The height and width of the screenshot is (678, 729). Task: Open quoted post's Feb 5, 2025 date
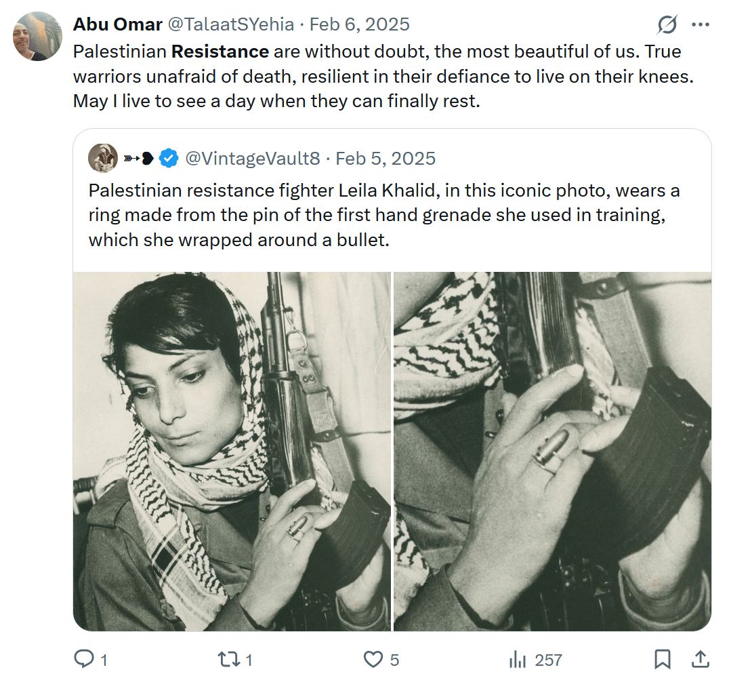tap(386, 159)
